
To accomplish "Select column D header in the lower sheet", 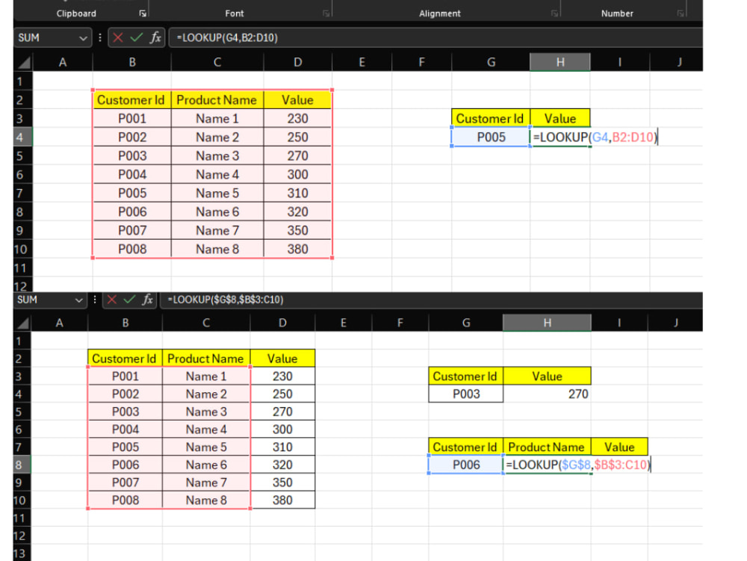I will (282, 323).
